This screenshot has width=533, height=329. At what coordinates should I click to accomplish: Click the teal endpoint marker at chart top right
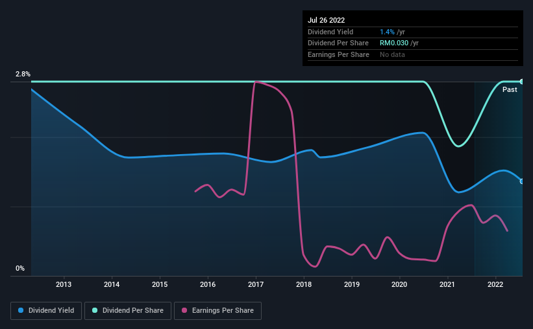point(521,82)
